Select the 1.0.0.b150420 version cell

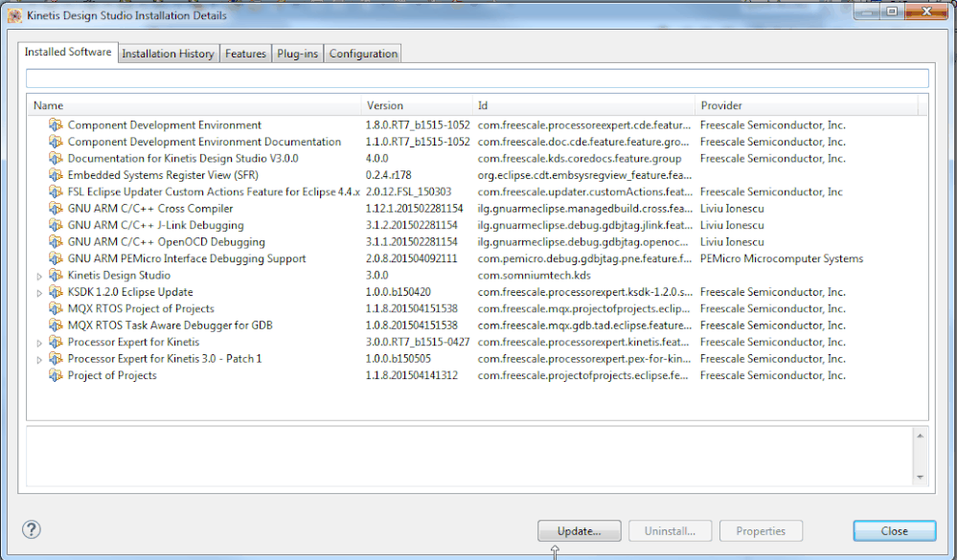point(398,292)
